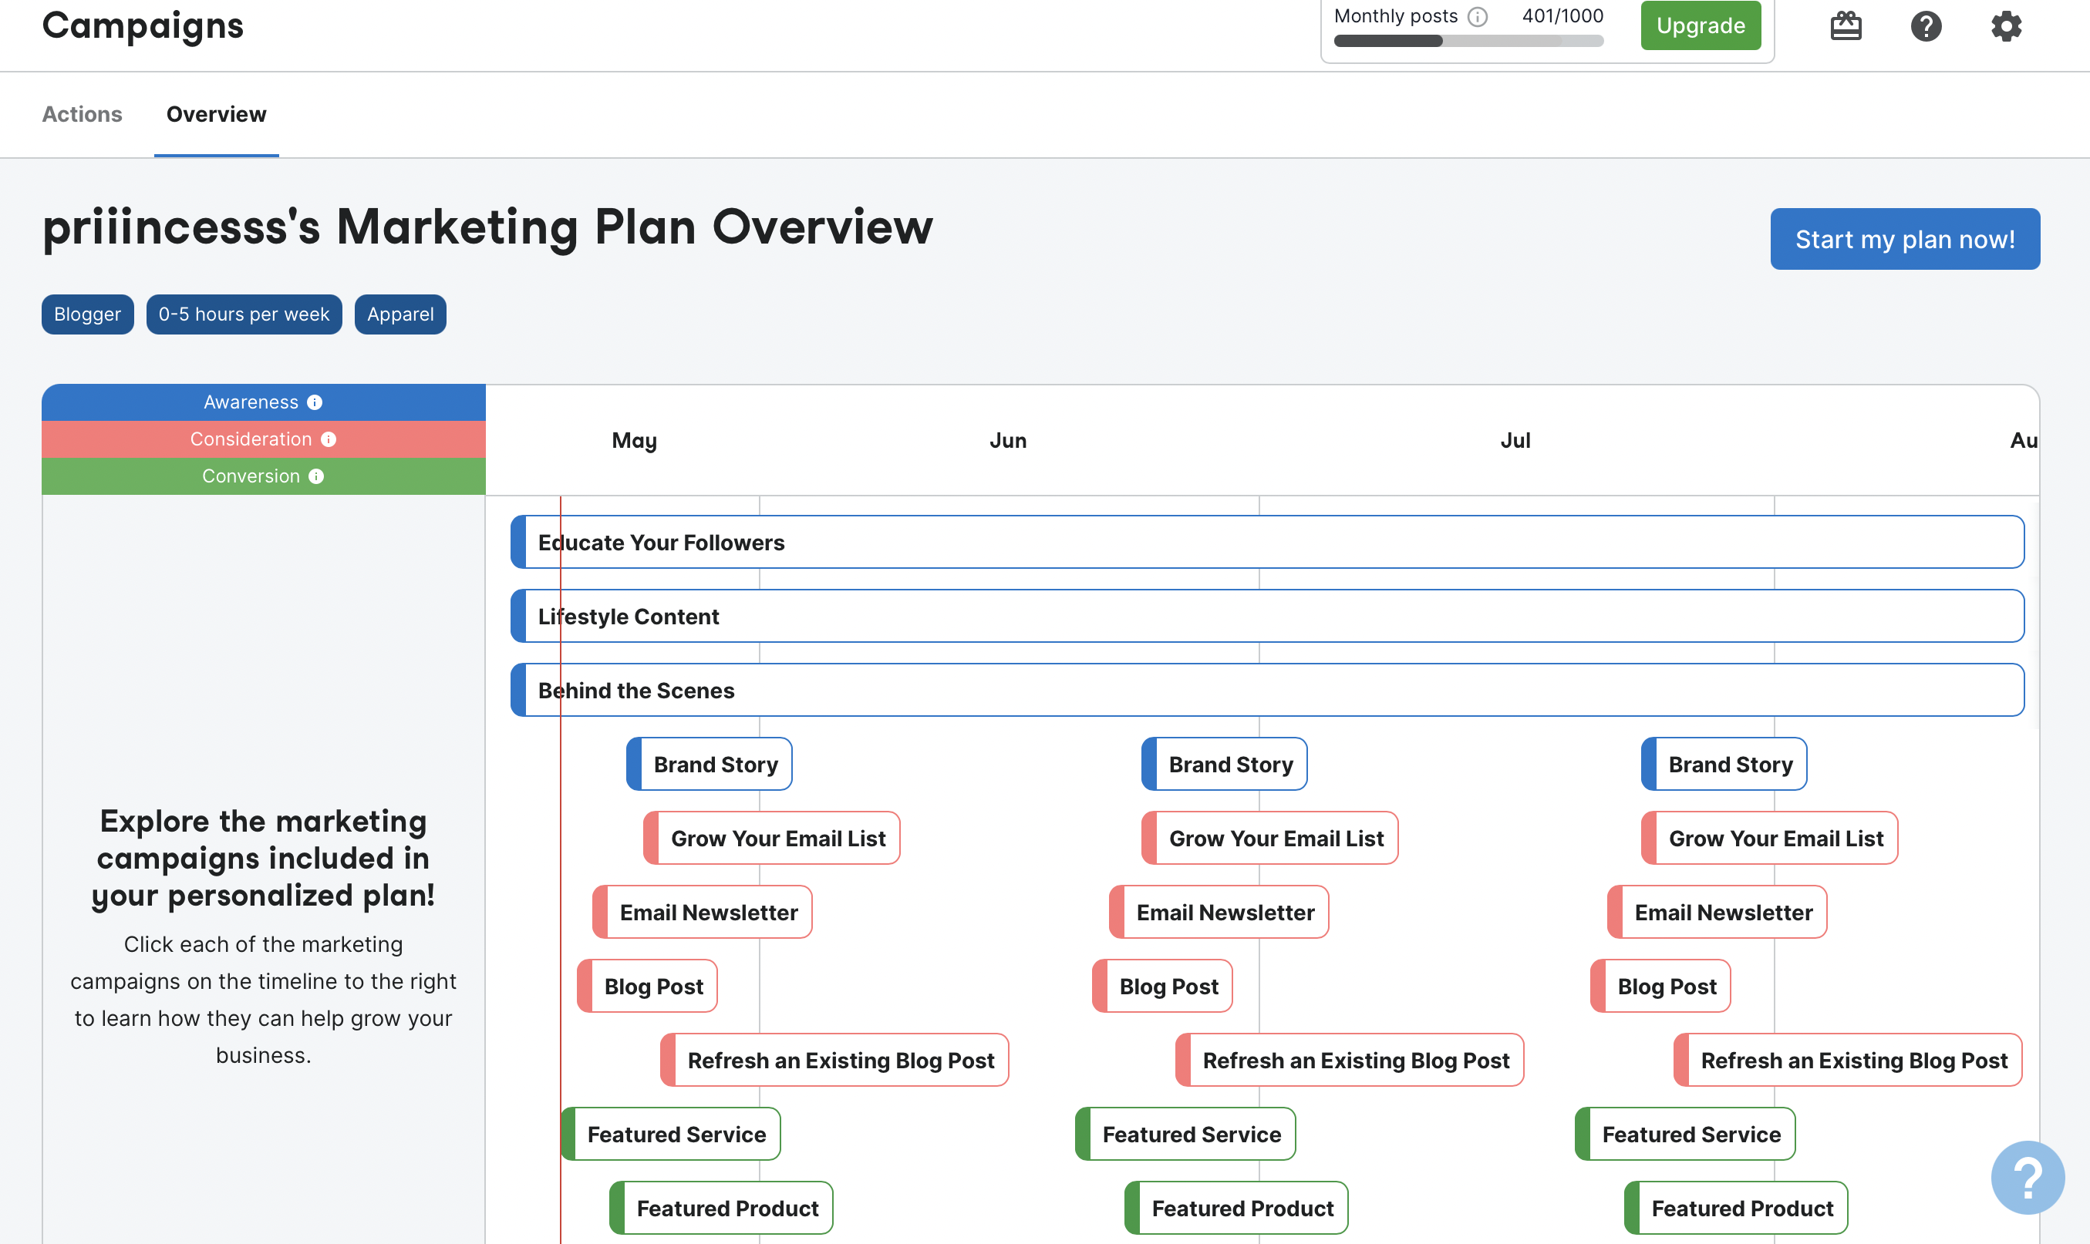Open the May Blog Post campaign
This screenshot has height=1244, width=2090.
648,986
